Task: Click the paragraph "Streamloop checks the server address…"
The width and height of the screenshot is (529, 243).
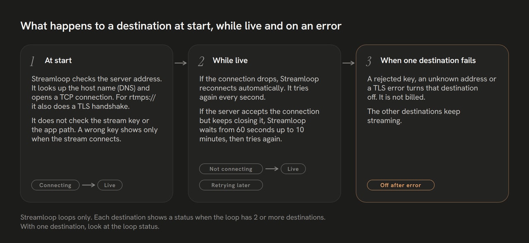Action: point(97,93)
